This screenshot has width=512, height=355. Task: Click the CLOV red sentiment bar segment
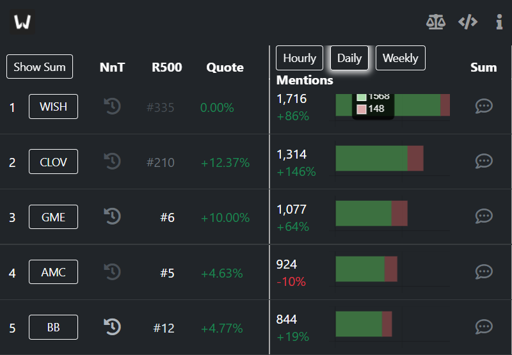(415, 158)
